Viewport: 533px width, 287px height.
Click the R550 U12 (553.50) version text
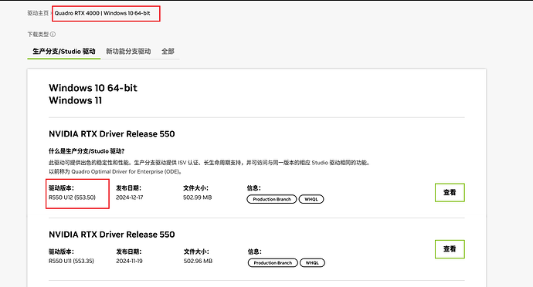click(x=72, y=198)
